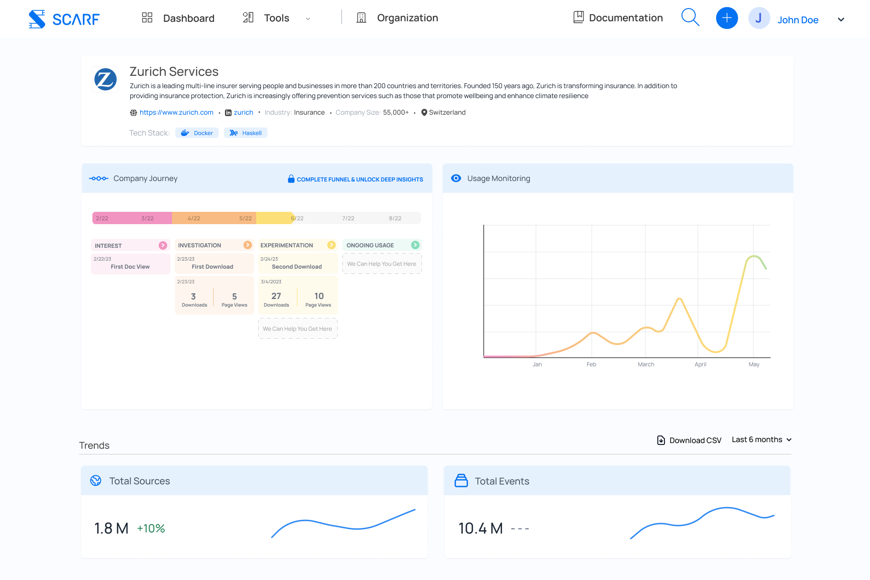Viewport: 870px width, 580px height.
Task: Click the Interest stage arrow icon
Action: point(163,245)
